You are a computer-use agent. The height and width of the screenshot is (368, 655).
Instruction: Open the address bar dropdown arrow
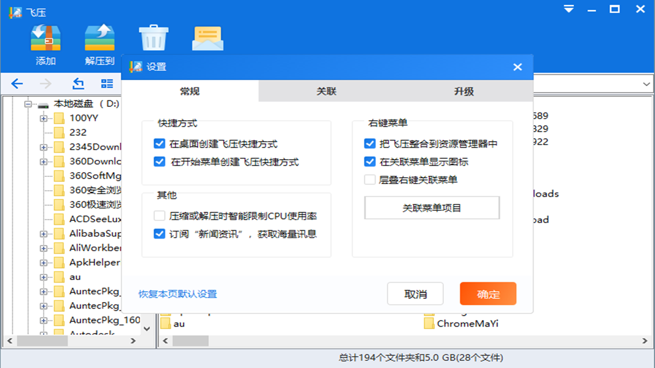click(x=646, y=83)
